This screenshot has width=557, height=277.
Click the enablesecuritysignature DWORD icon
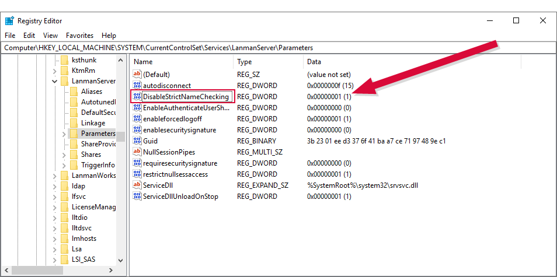coord(137,130)
